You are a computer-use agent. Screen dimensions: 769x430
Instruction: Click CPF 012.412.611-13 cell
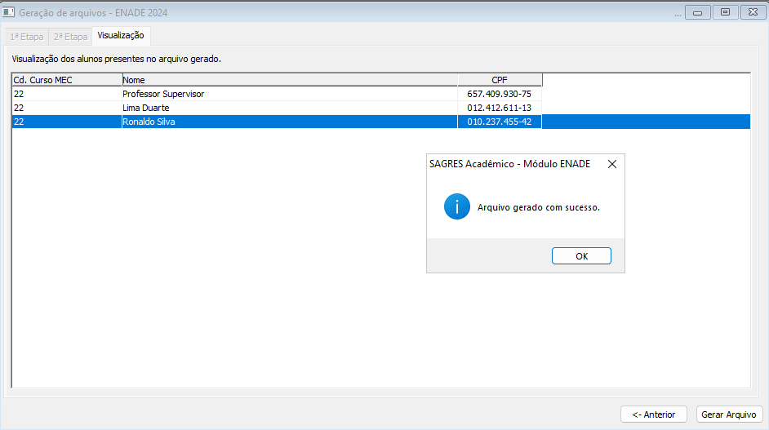[x=500, y=108]
